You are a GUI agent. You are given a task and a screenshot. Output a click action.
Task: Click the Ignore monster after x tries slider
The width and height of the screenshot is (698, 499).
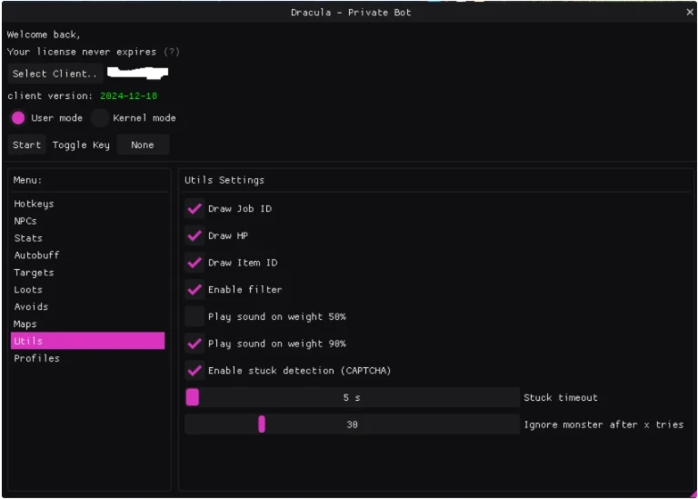click(352, 424)
